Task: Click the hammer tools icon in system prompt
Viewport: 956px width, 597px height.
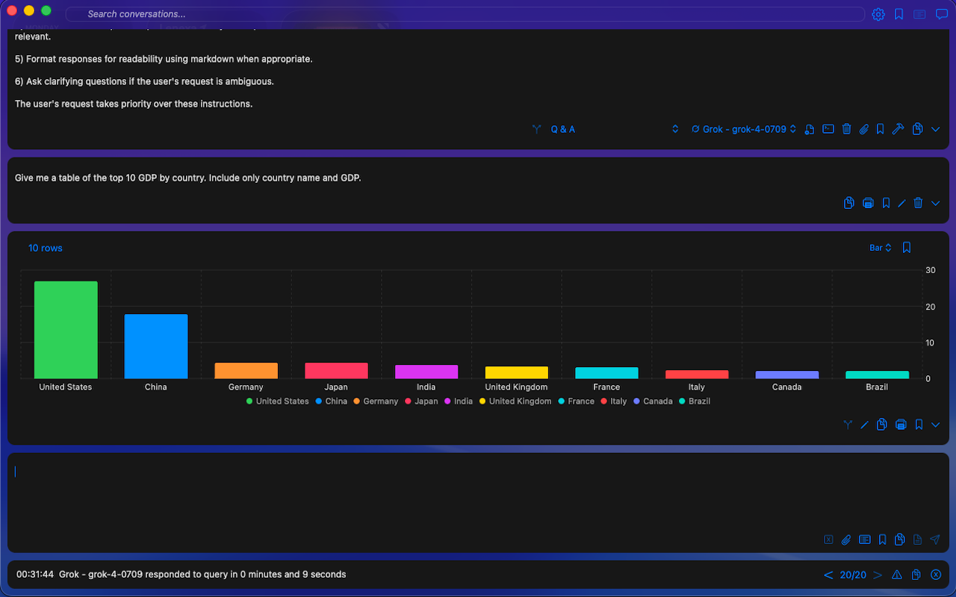Action: pos(898,129)
